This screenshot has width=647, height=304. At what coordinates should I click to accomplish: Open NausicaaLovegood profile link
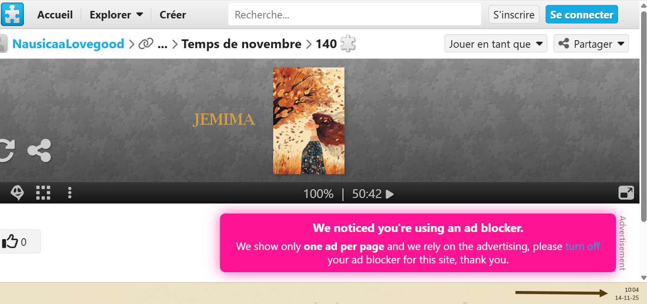[x=68, y=44]
